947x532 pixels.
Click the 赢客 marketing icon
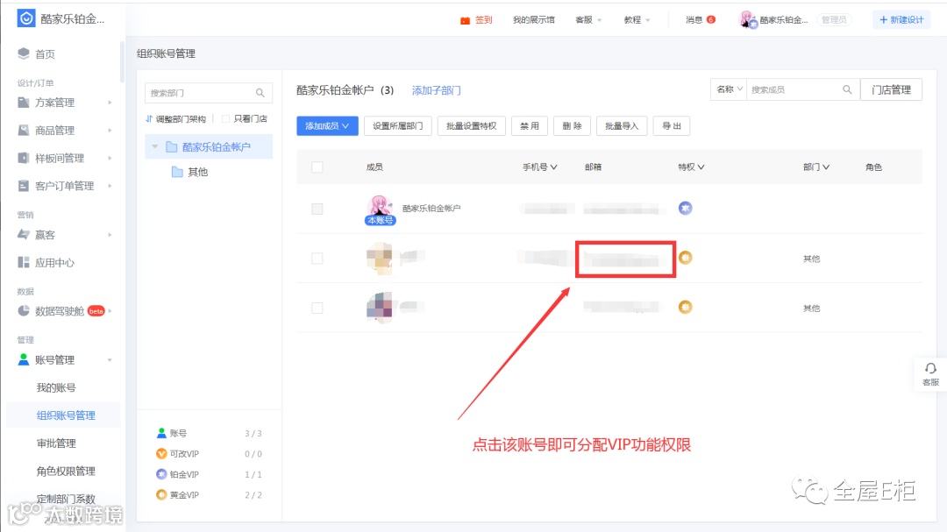point(24,234)
